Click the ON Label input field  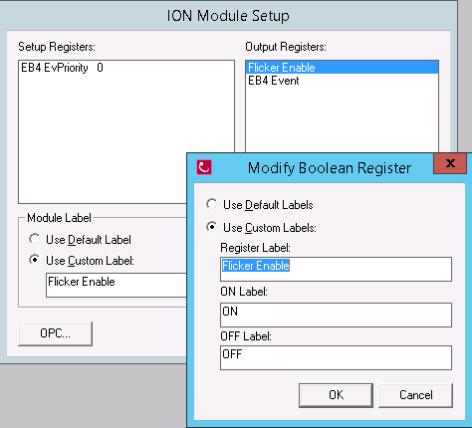click(x=336, y=315)
